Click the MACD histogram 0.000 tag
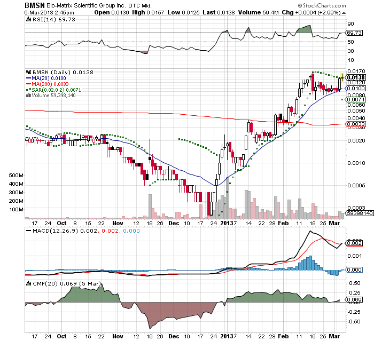The image size is (374, 341). tap(354, 269)
